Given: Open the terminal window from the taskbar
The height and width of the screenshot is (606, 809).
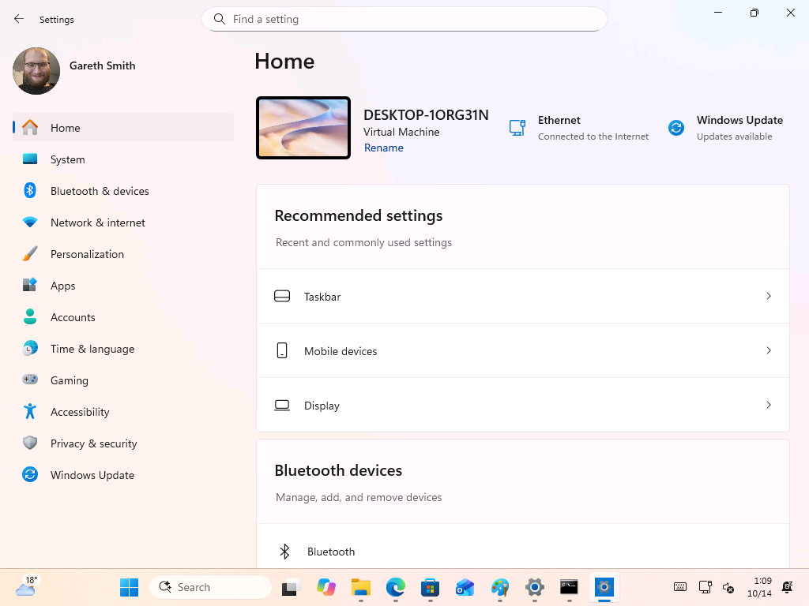Looking at the screenshot, I should [569, 587].
